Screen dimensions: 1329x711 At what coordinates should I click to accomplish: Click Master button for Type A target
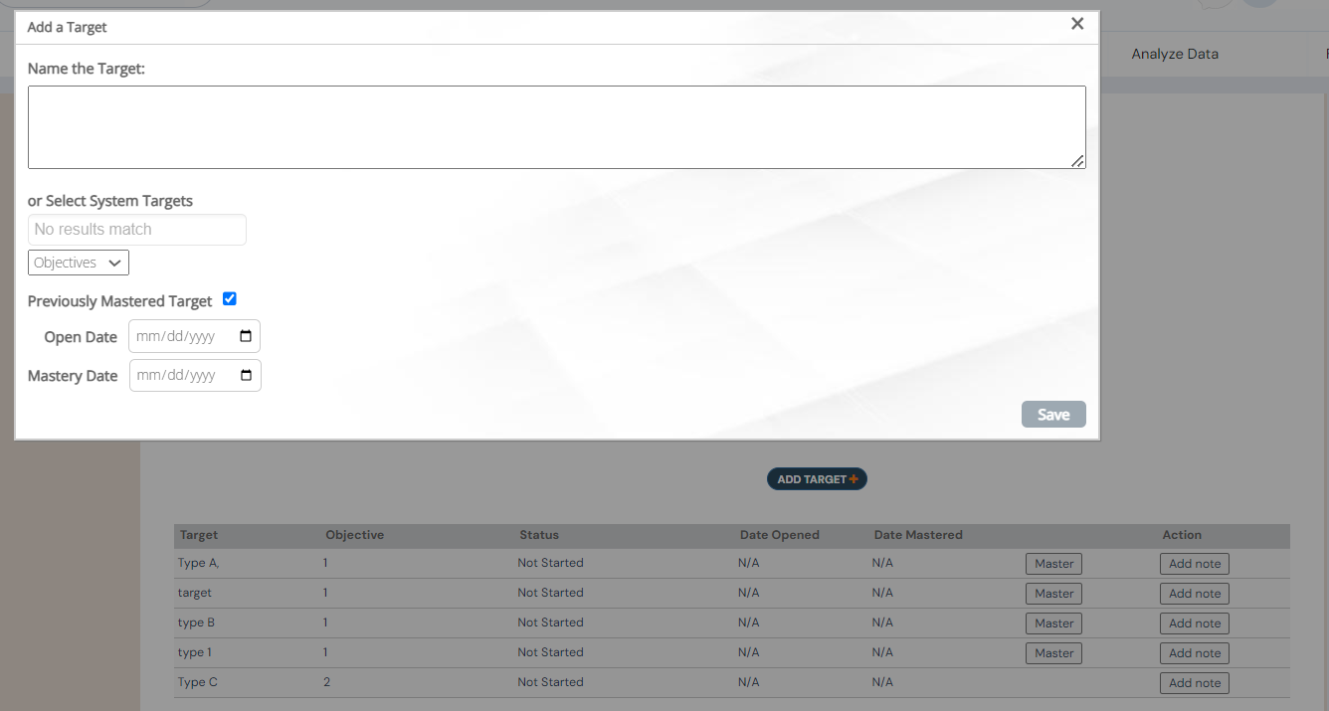pyautogui.click(x=1053, y=564)
